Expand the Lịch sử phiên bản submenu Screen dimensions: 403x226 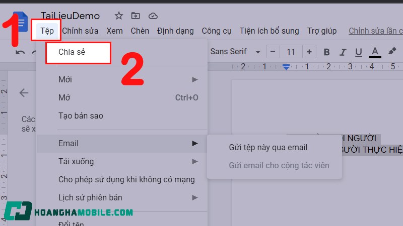[x=122, y=197]
